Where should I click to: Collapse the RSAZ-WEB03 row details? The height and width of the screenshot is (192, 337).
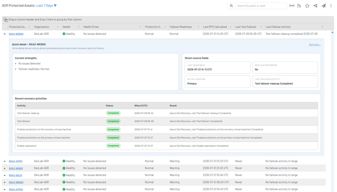(5, 34)
